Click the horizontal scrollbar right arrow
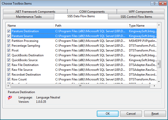This screenshot has width=168, height=120. 154,86
